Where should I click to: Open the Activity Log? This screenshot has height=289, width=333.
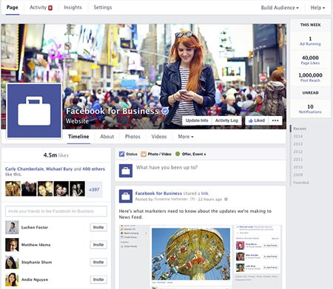[x=226, y=120]
